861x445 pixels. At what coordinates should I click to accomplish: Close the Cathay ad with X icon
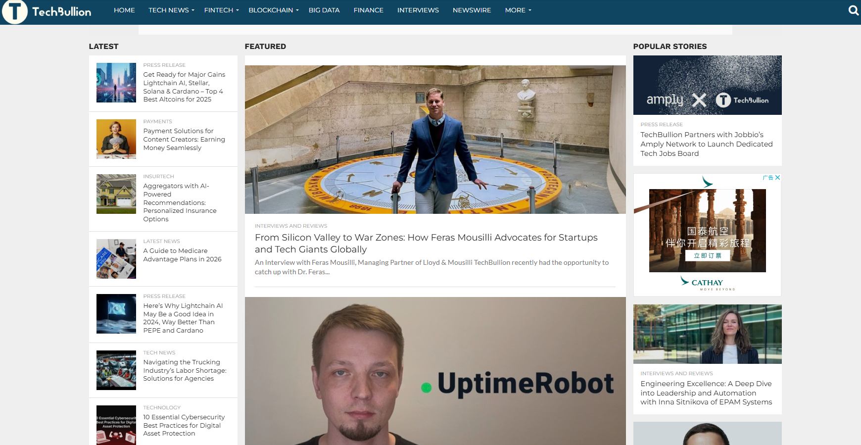[x=777, y=178]
